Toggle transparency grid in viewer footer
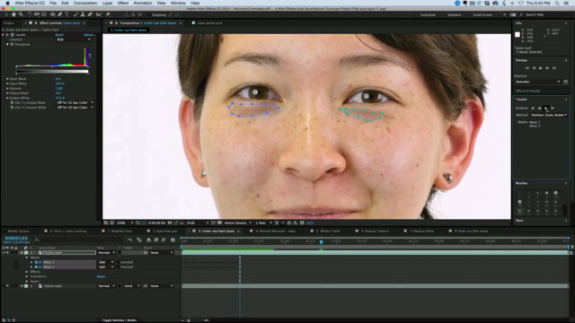Image resolution: width=575 pixels, height=323 pixels. (x=219, y=223)
